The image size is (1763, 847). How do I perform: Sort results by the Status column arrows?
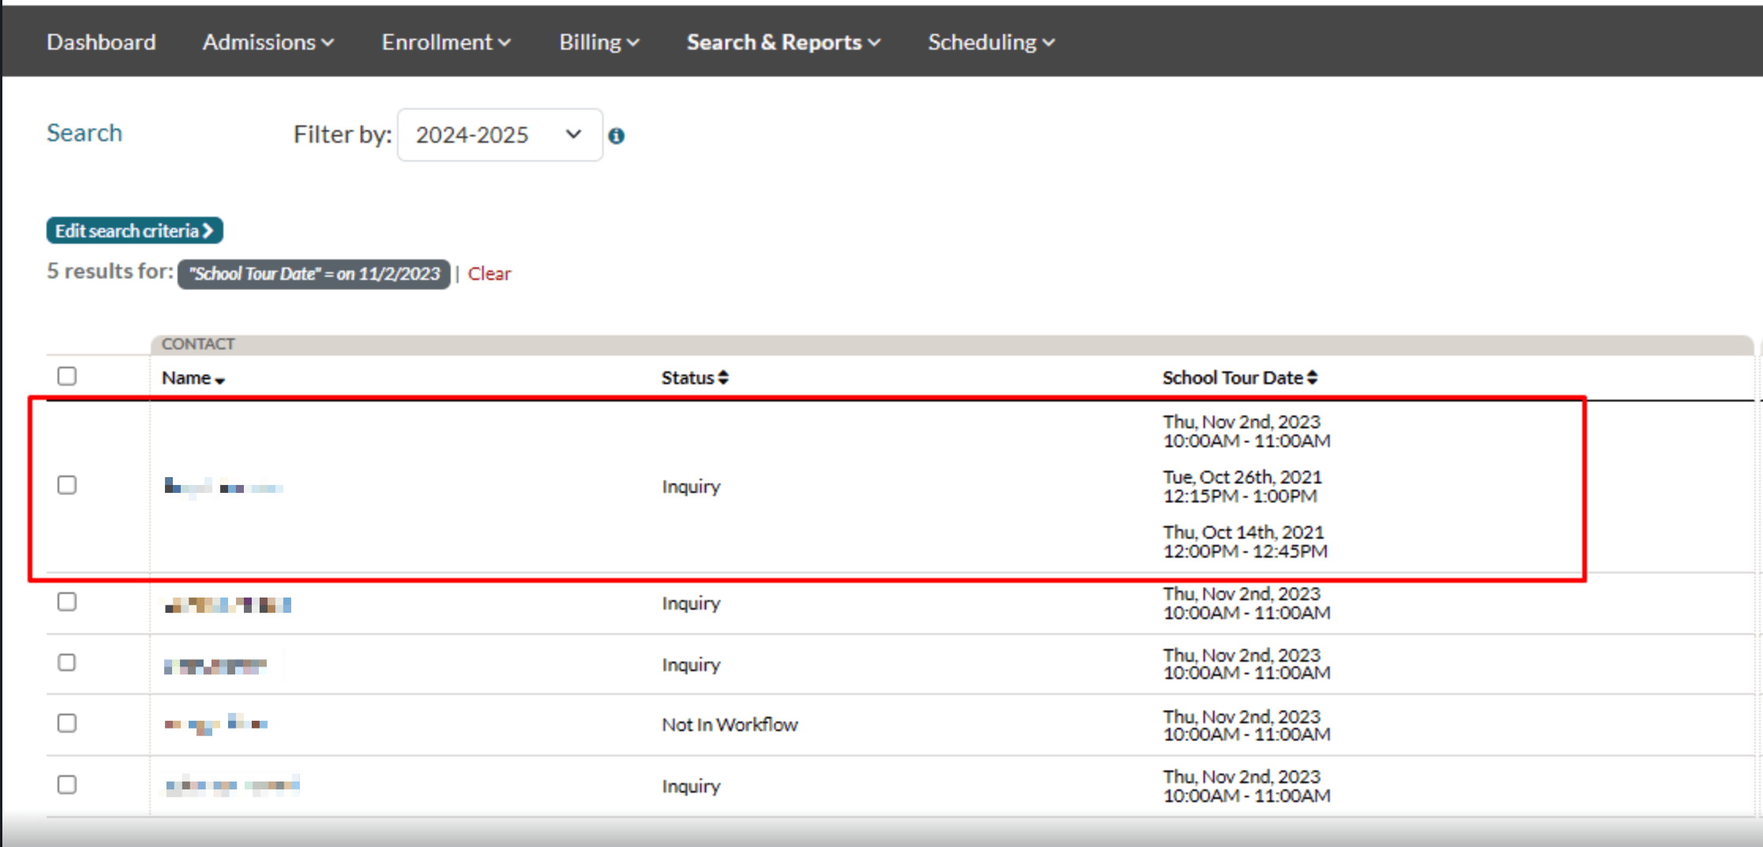tap(723, 378)
